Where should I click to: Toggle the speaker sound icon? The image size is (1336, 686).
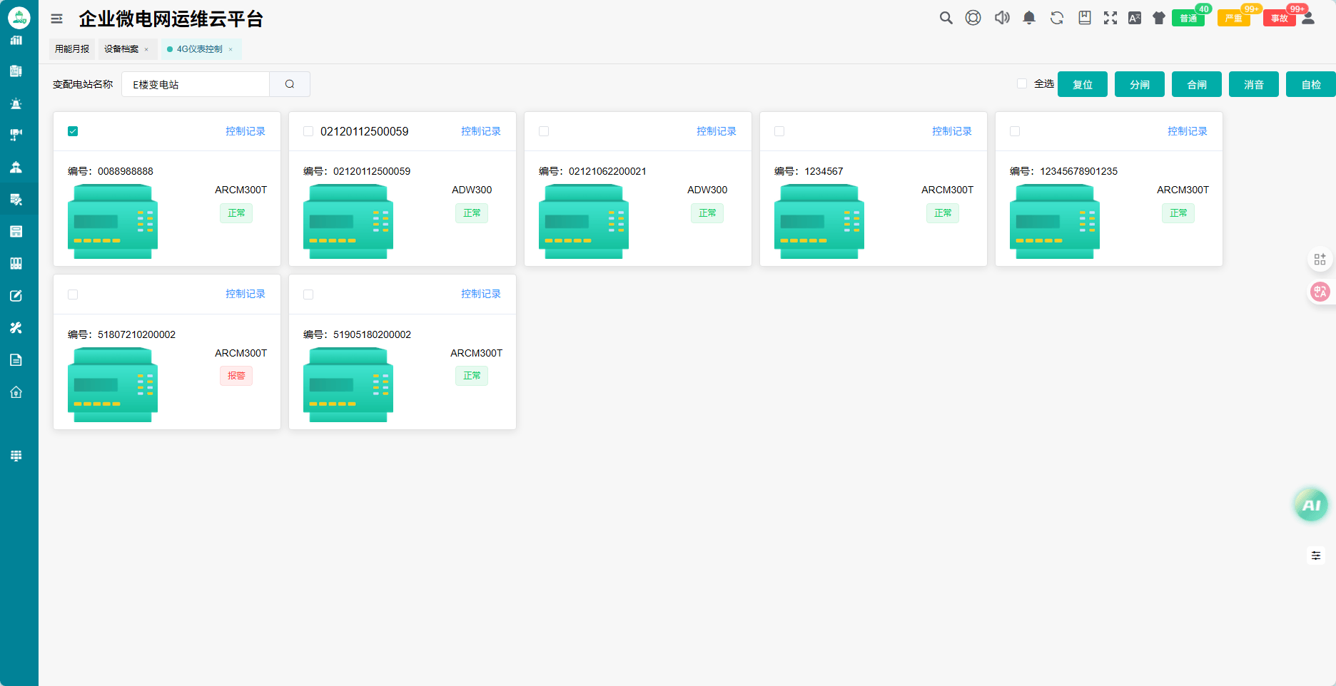[x=1002, y=18]
